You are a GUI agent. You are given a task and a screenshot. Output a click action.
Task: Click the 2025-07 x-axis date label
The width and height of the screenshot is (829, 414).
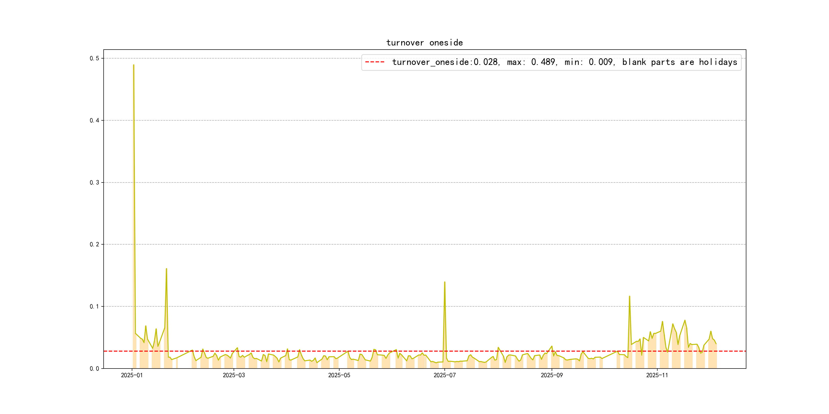[444, 375]
